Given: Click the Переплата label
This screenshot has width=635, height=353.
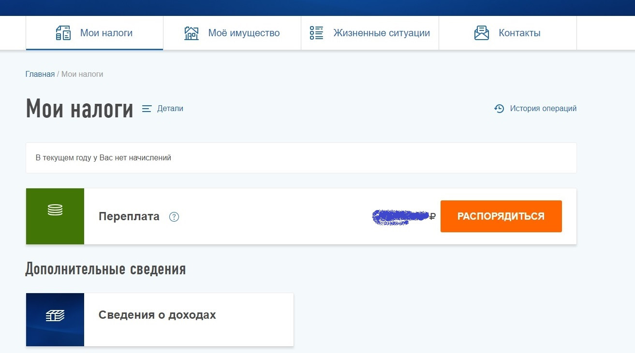Looking at the screenshot, I should (x=129, y=216).
